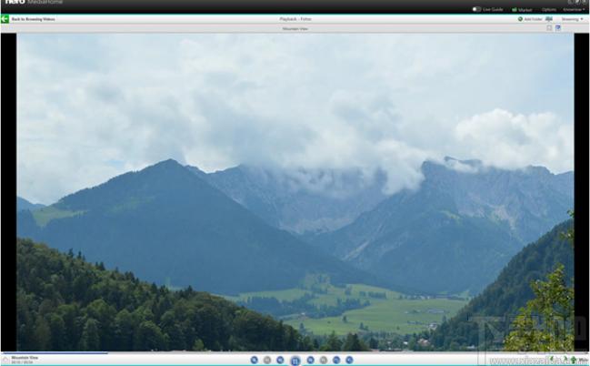
Task: Click the first blue playback bar button
Action: point(255,360)
